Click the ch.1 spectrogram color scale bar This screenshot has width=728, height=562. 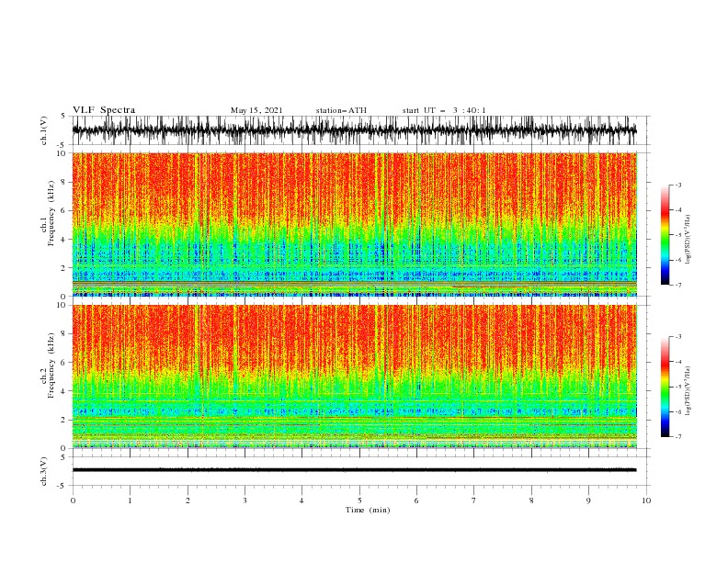pyautogui.click(x=665, y=235)
